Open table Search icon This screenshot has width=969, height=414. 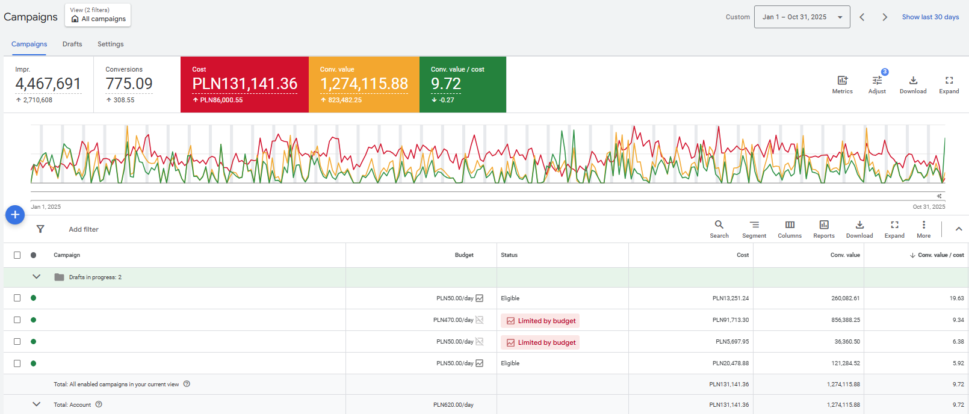click(719, 224)
